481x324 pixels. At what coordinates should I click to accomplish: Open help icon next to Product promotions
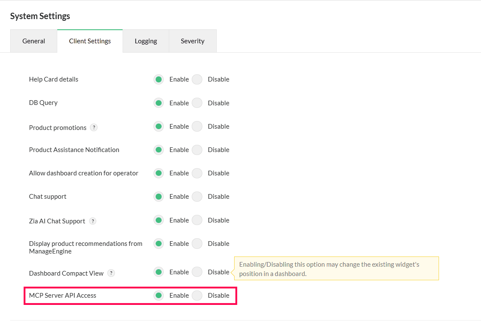(x=94, y=127)
